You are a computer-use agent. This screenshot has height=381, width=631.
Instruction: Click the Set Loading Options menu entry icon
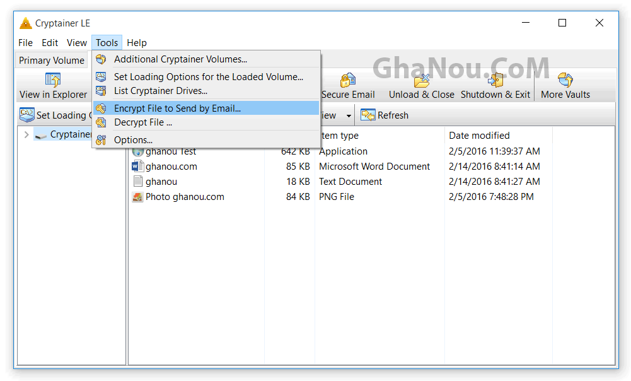(x=101, y=76)
